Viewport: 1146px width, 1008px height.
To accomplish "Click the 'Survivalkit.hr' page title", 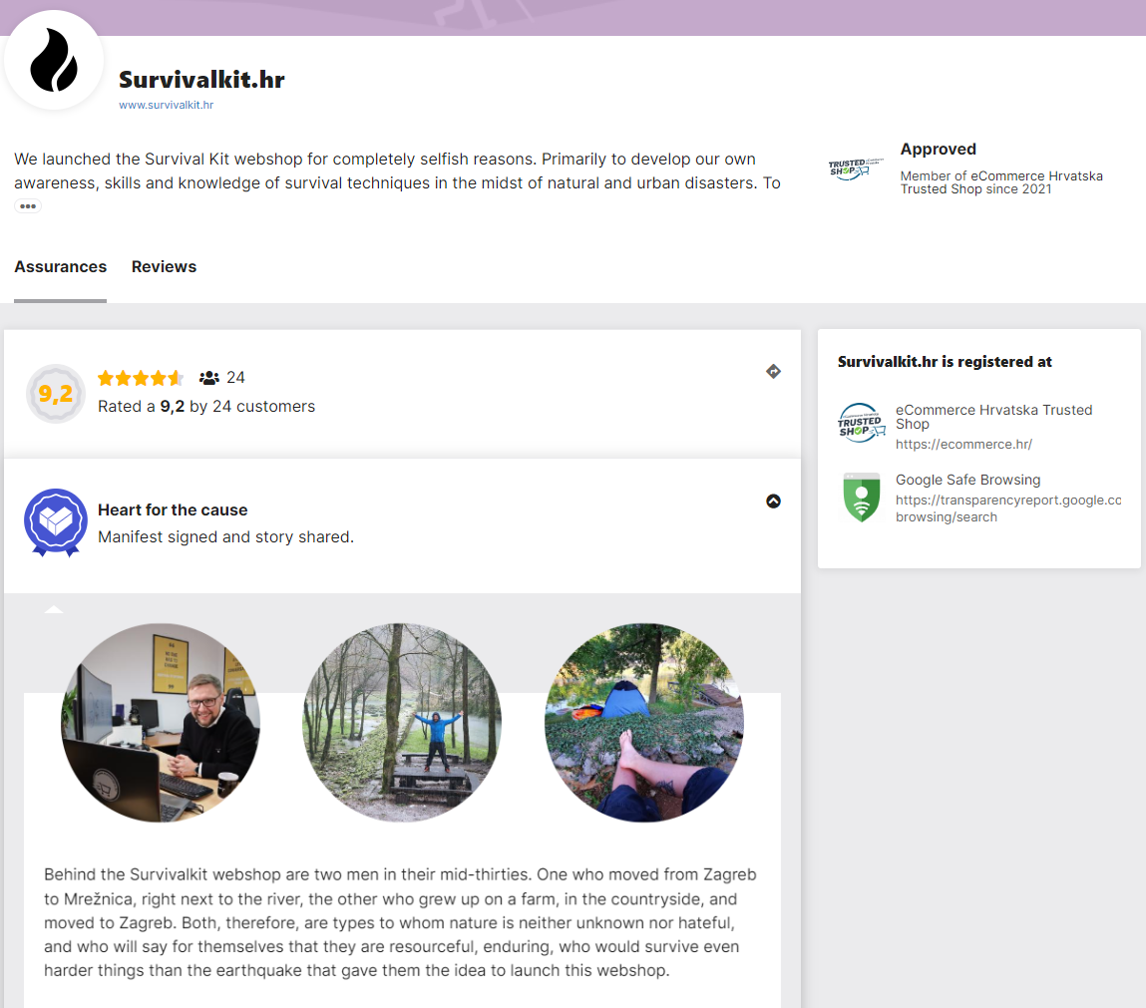I will [201, 79].
